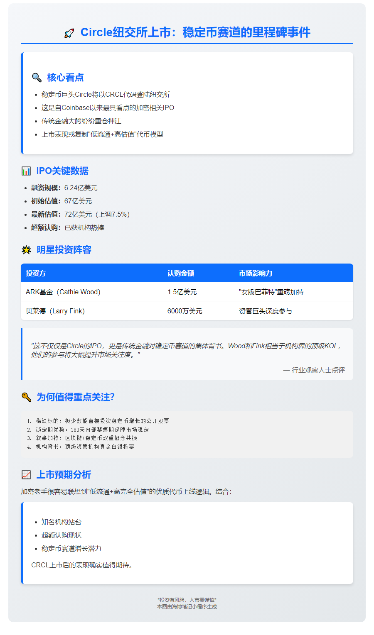Select the 初始估值 67亿美元 line

point(62,201)
